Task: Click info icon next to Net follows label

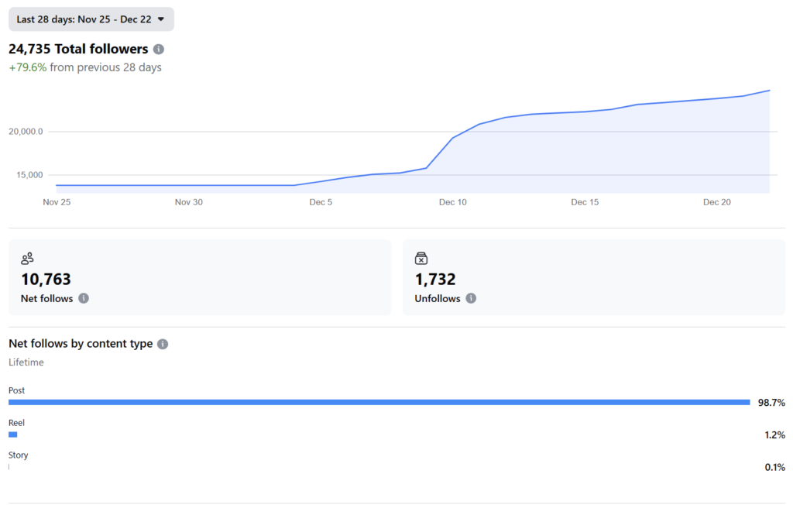Action: (x=84, y=298)
